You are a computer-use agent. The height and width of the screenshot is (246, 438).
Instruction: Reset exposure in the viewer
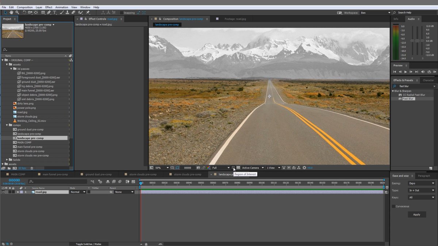pyautogui.click(x=304, y=168)
